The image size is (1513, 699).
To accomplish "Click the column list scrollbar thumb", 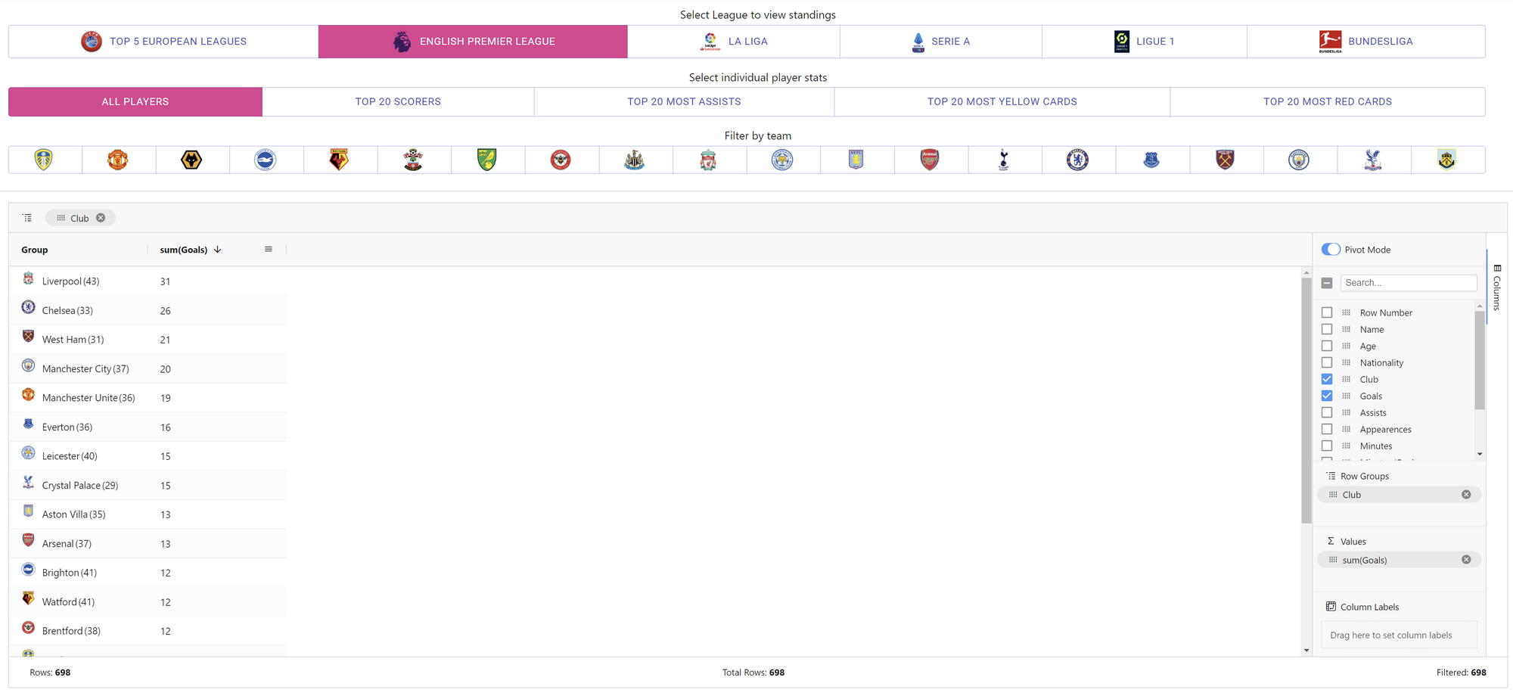I will pos(1480,359).
